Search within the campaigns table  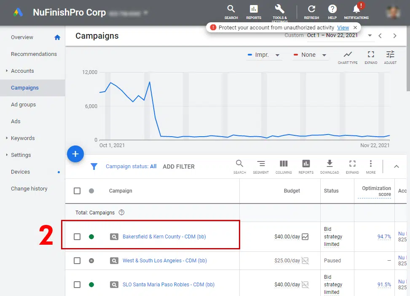point(239,167)
